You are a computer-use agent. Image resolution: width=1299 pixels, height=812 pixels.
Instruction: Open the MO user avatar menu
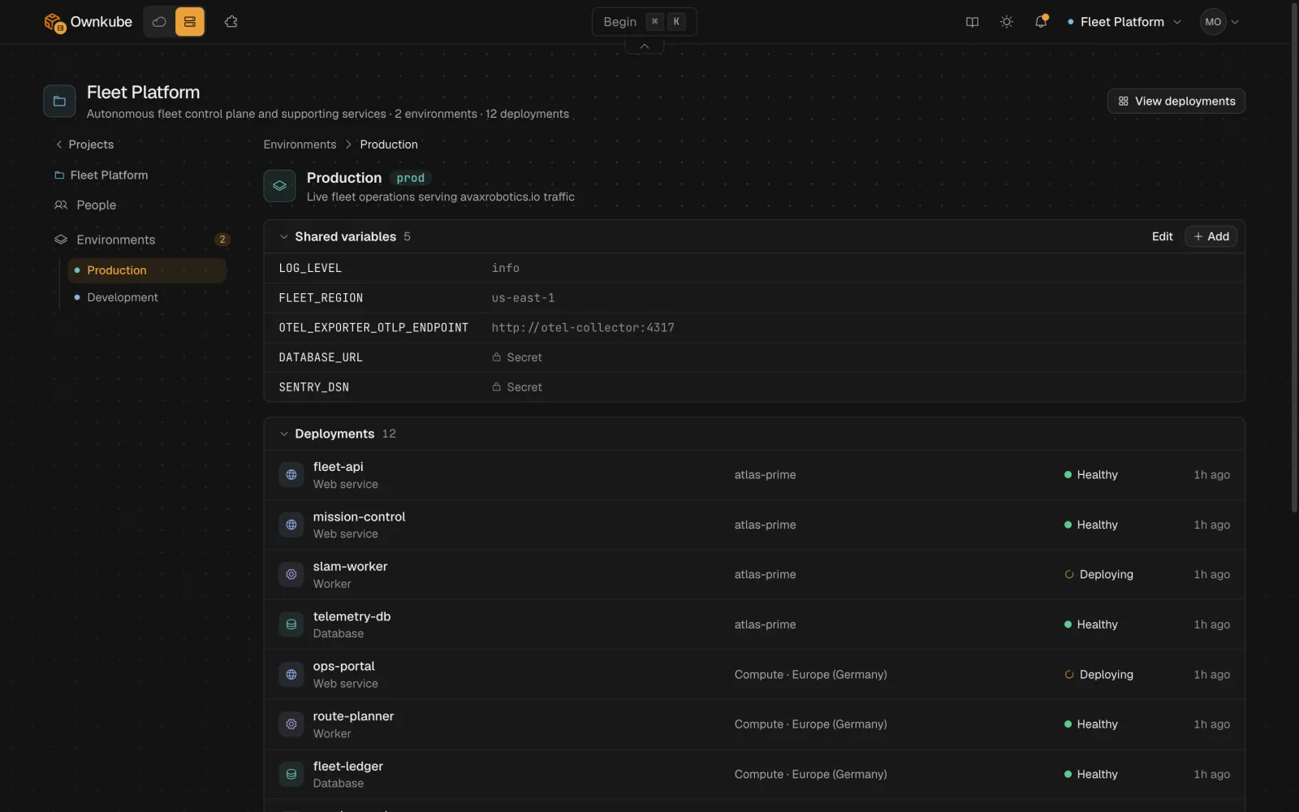(x=1219, y=22)
